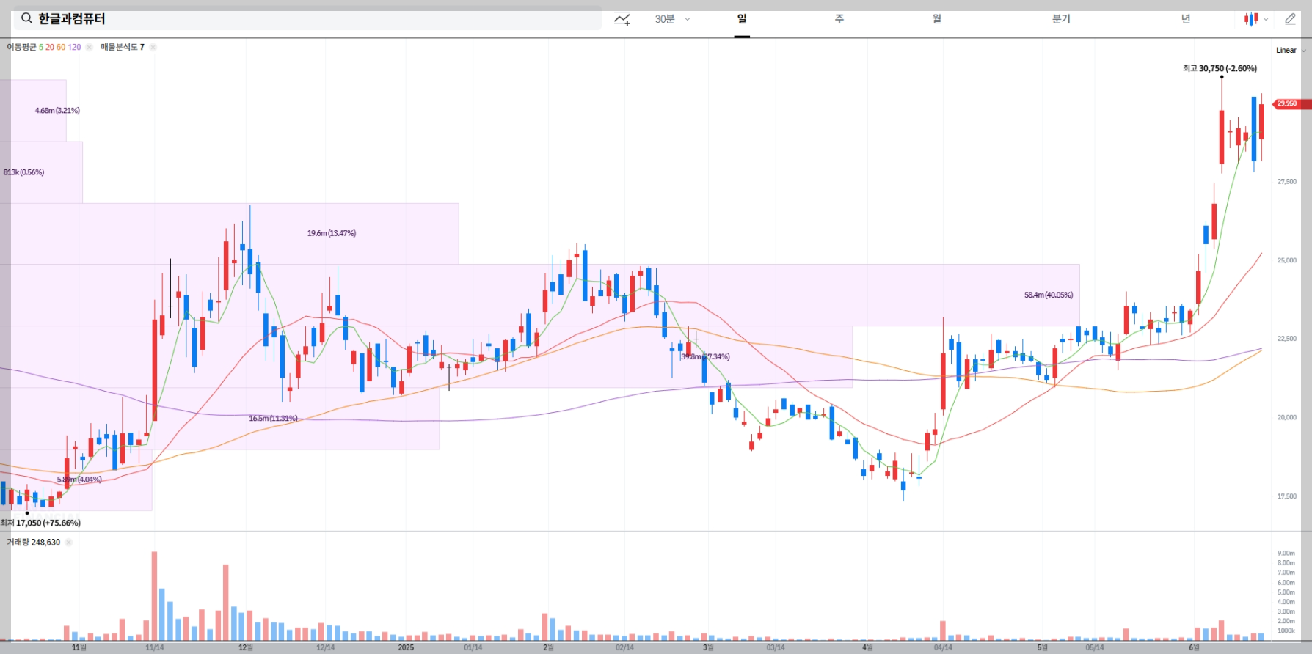The image size is (1312, 654).
Task: Switch to the 일 daily tab
Action: 742,19
